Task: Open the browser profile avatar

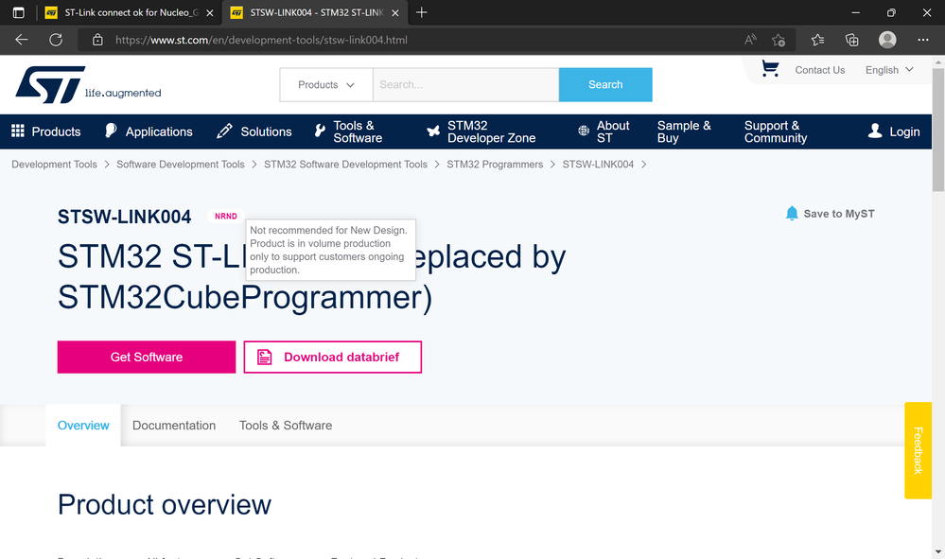Action: tap(887, 40)
